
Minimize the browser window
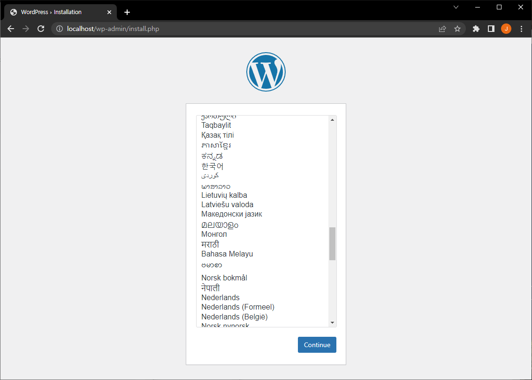[478, 7]
